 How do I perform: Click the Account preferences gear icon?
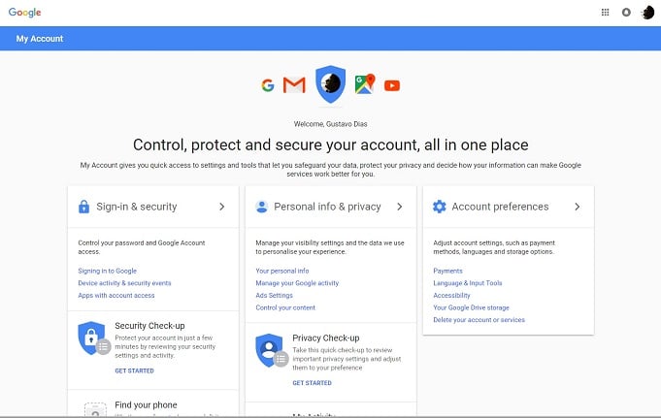(x=440, y=207)
